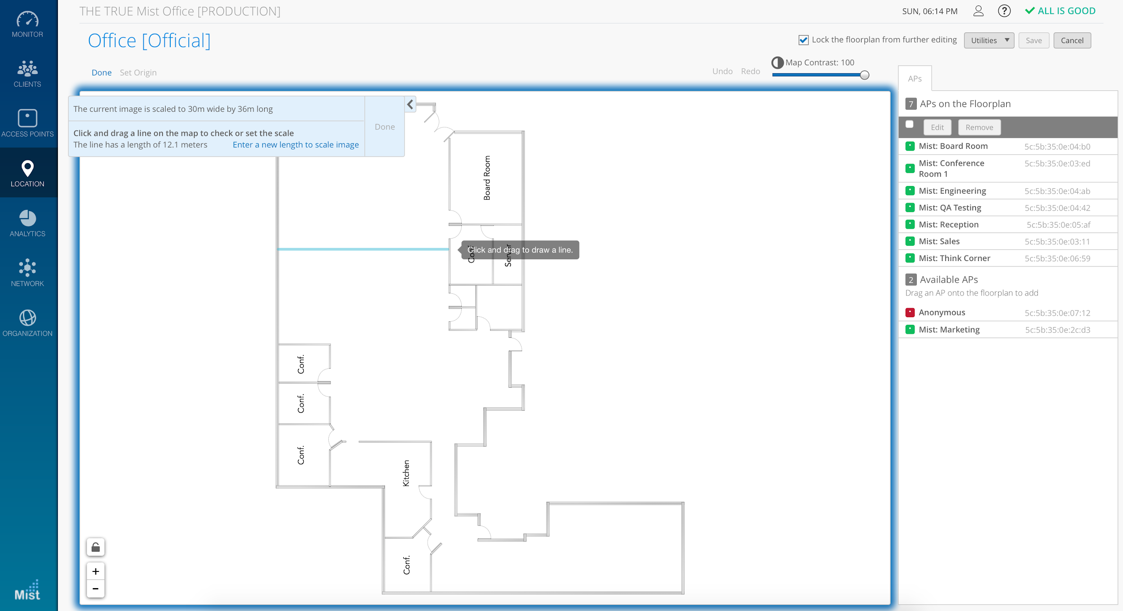Click the floorplan lock icon button
The image size is (1123, 611).
(96, 547)
